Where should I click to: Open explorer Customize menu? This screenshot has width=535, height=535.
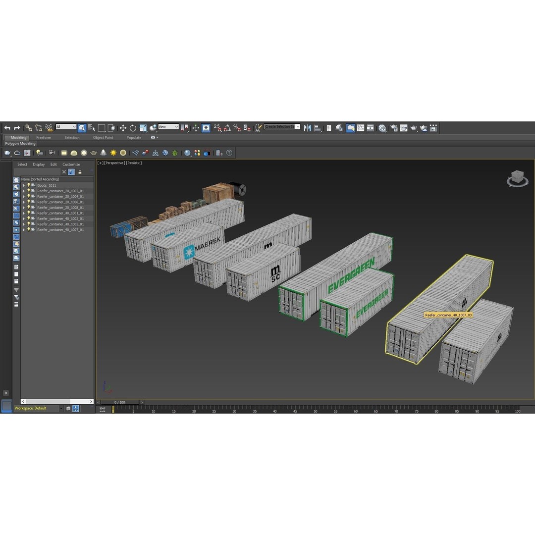coord(71,164)
